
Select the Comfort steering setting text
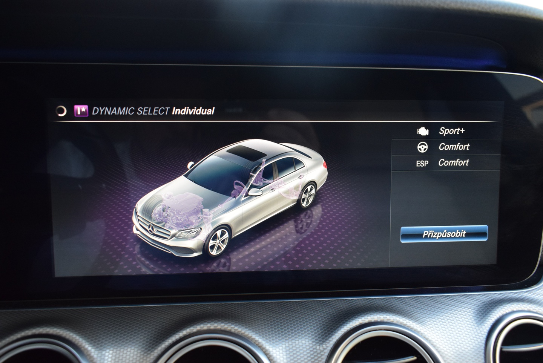454,147
